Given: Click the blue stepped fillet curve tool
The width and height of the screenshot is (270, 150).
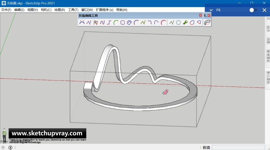Looking at the screenshot, I should (150, 23).
